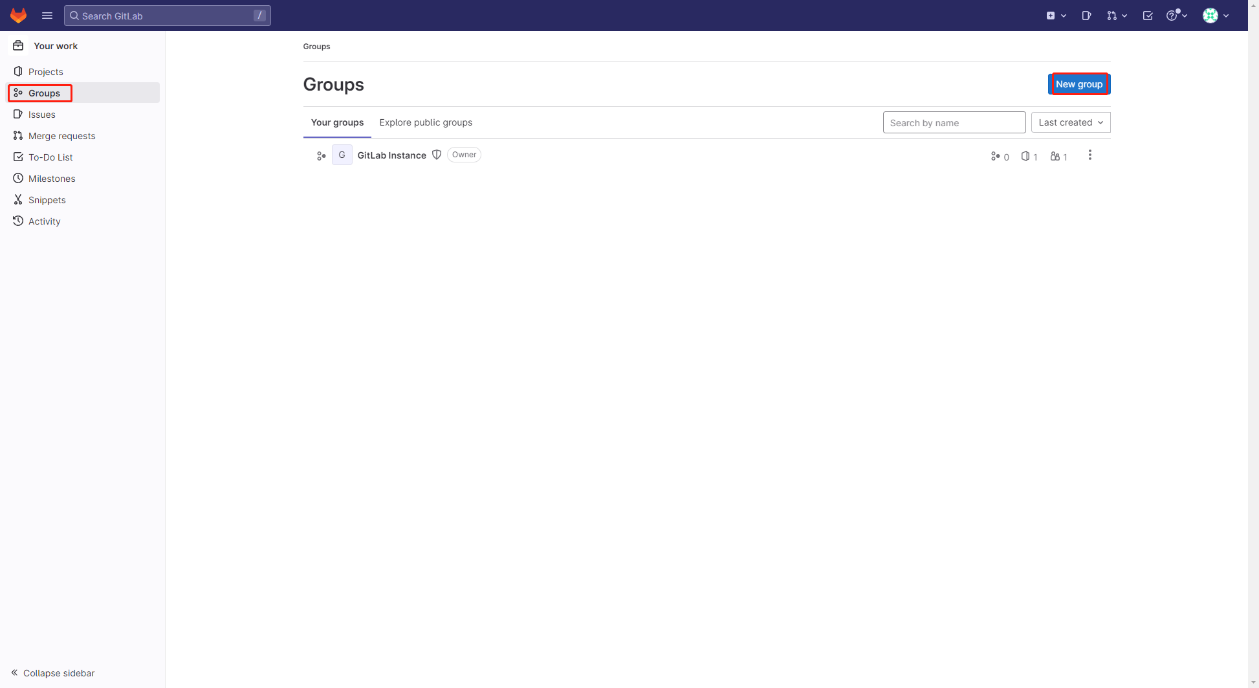Image resolution: width=1259 pixels, height=688 pixels.
Task: Open Issues from the top bar icon
Action: pos(1086,16)
